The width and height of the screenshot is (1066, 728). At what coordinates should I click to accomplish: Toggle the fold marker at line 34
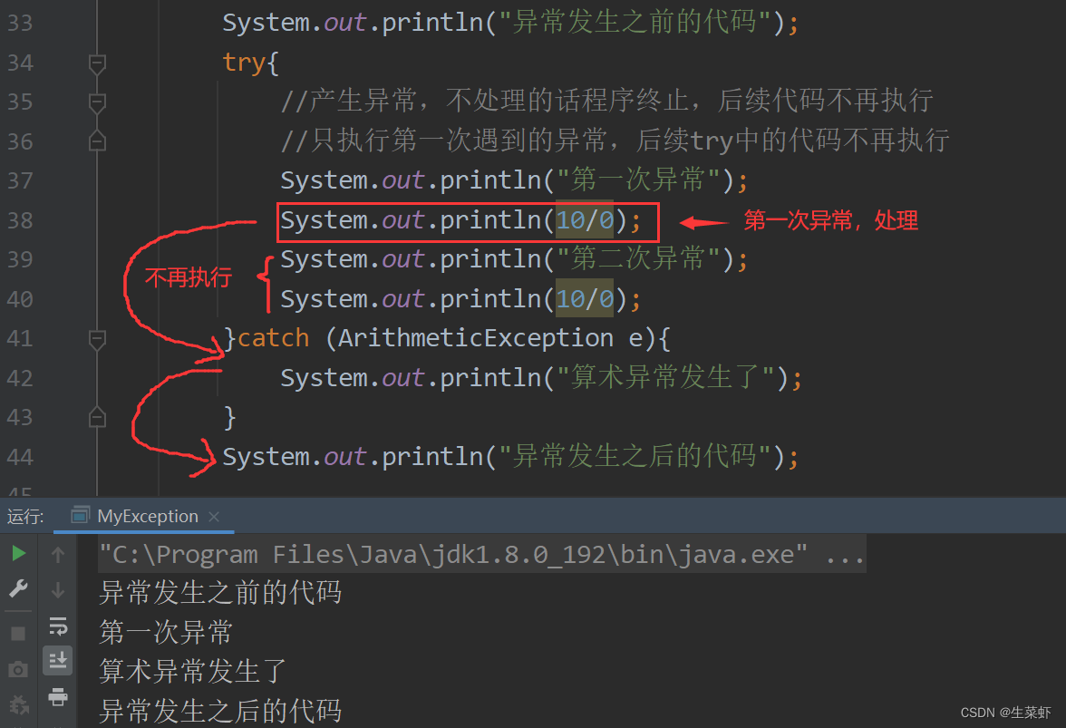[x=97, y=63]
